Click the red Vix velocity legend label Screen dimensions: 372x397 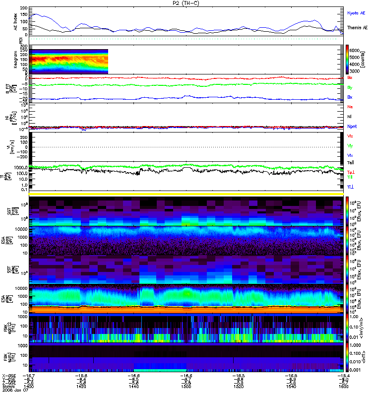pos(350,136)
